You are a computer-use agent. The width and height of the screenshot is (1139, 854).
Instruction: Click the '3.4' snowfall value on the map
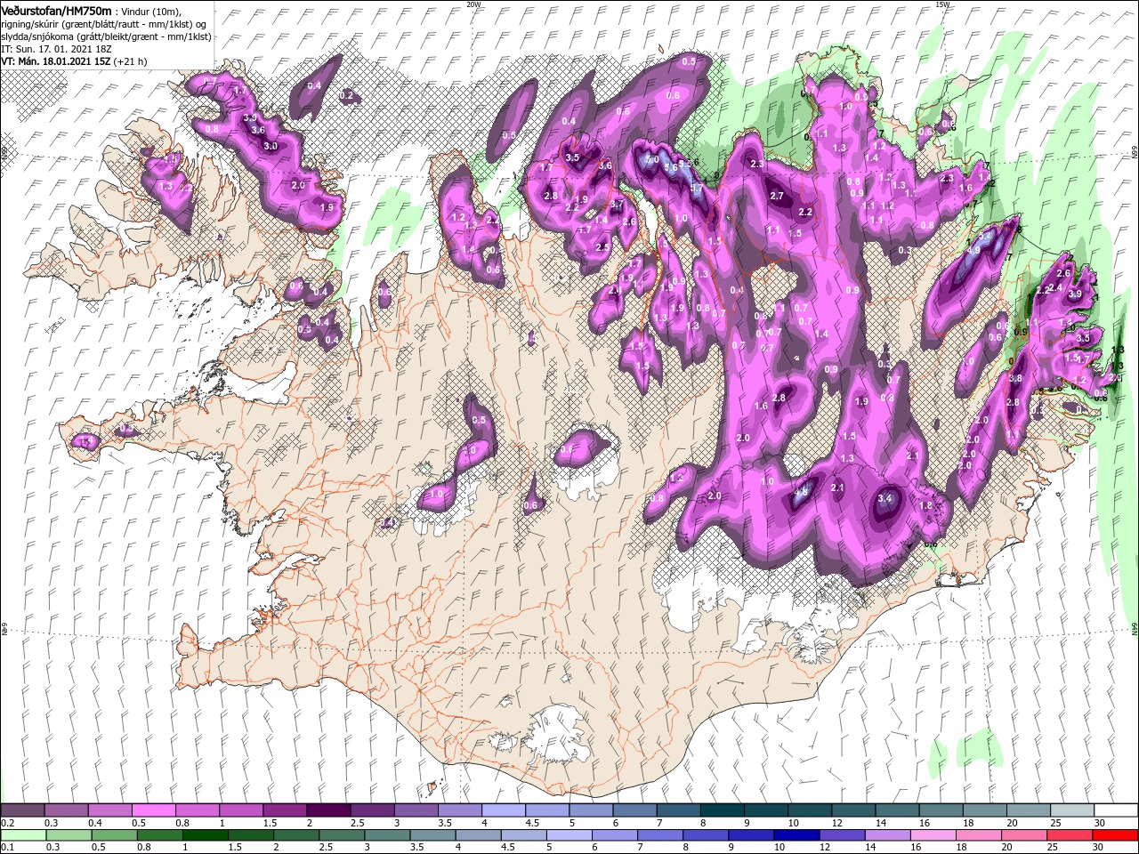pos(885,499)
